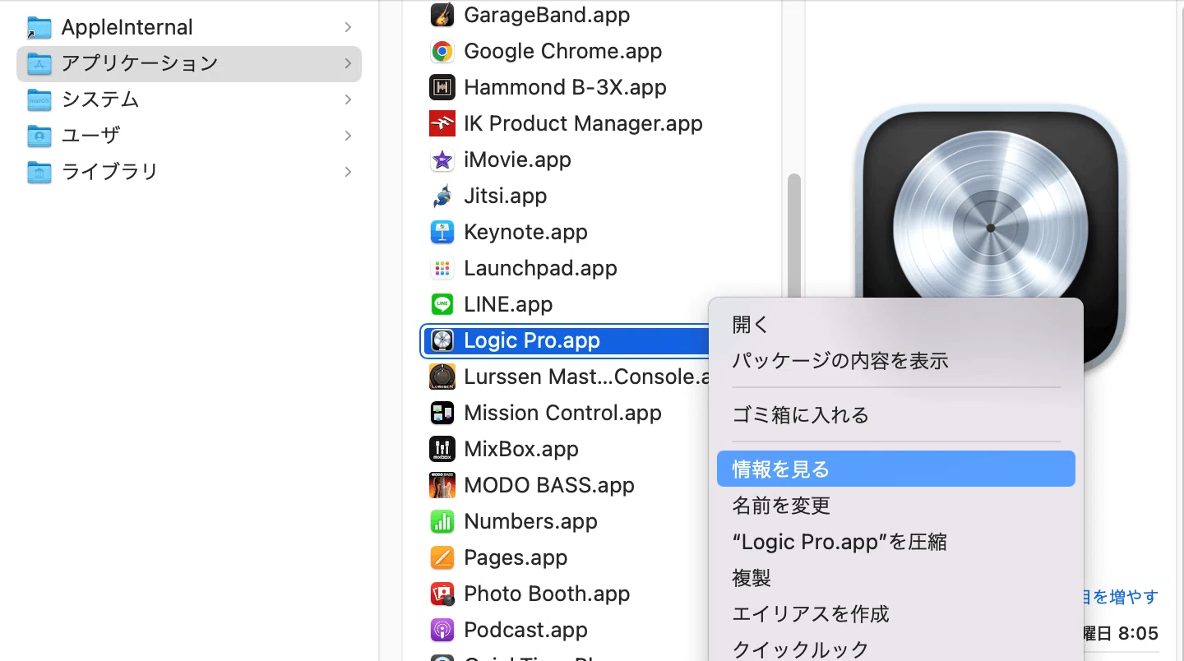Select Pages.app file name
The height and width of the screenshot is (661, 1184).
(516, 557)
